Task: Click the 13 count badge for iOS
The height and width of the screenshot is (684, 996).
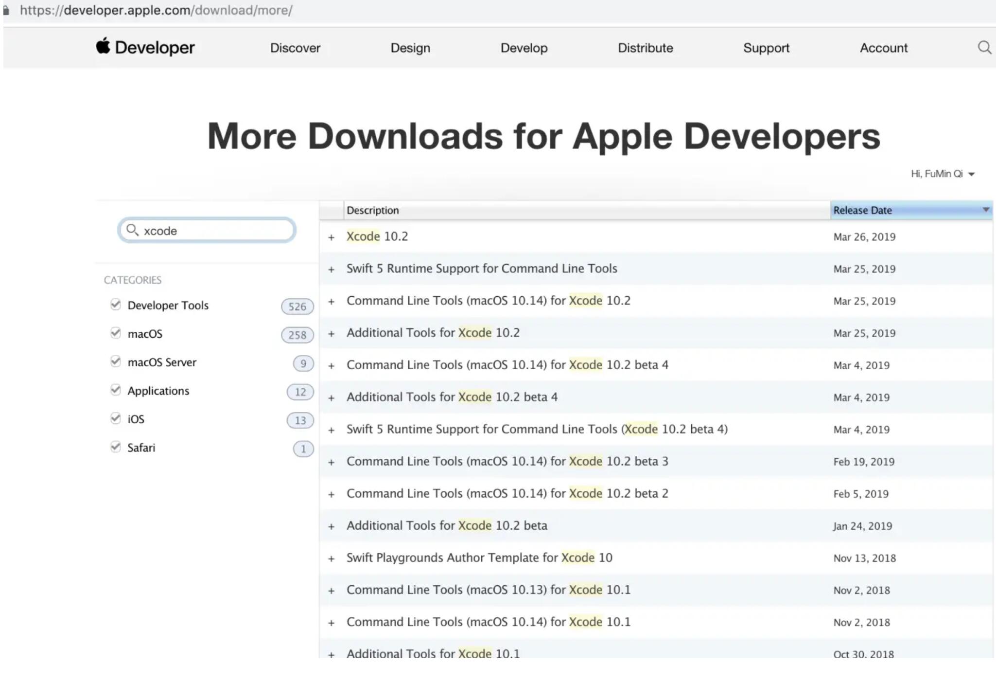Action: point(300,420)
